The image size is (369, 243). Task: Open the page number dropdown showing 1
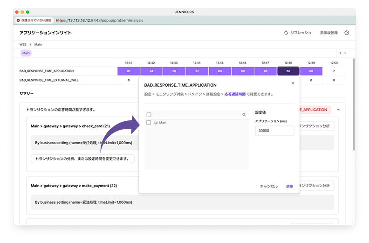[x=342, y=53]
